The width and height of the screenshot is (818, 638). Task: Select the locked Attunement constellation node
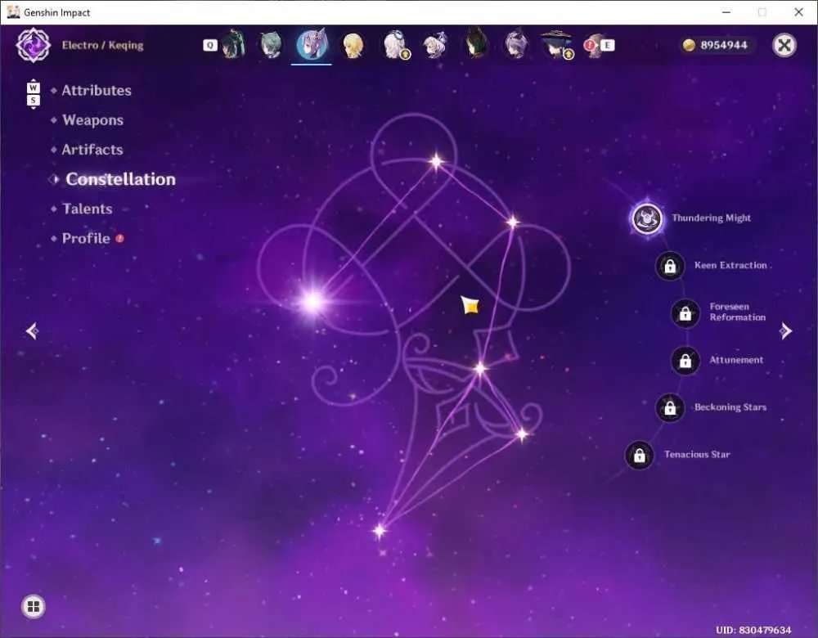(685, 361)
